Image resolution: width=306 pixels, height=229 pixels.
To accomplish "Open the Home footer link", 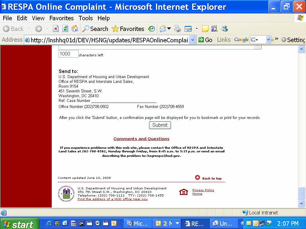I will 197,194.
